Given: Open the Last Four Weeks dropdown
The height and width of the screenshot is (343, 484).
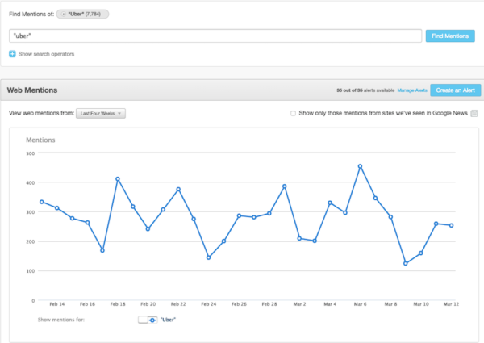Looking at the screenshot, I should tap(101, 114).
